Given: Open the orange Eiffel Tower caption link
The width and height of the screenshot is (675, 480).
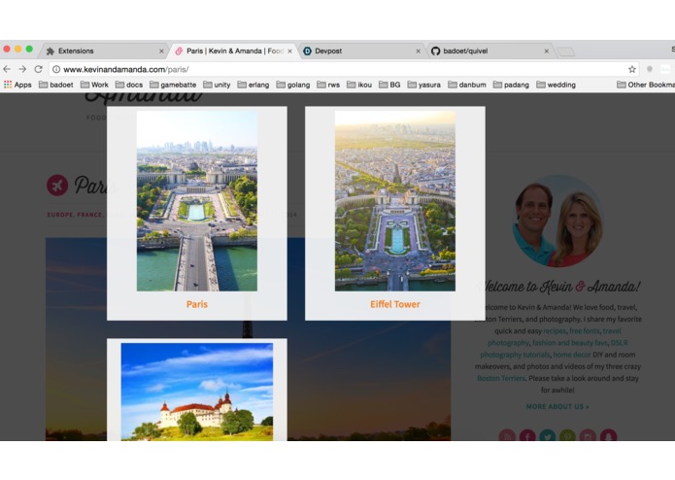Looking at the screenshot, I should point(395,304).
